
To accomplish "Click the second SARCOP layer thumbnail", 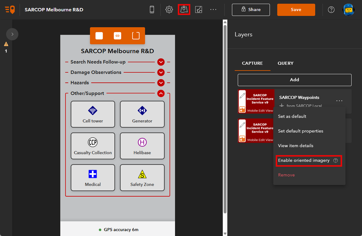I will click(x=256, y=130).
